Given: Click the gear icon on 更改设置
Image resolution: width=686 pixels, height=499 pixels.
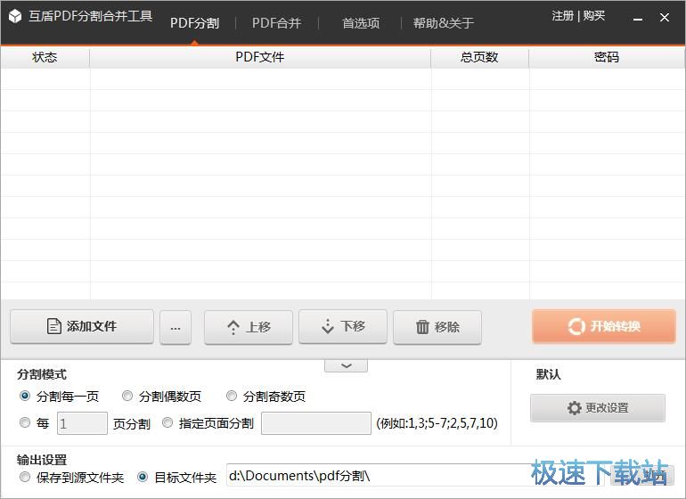Looking at the screenshot, I should pos(574,408).
